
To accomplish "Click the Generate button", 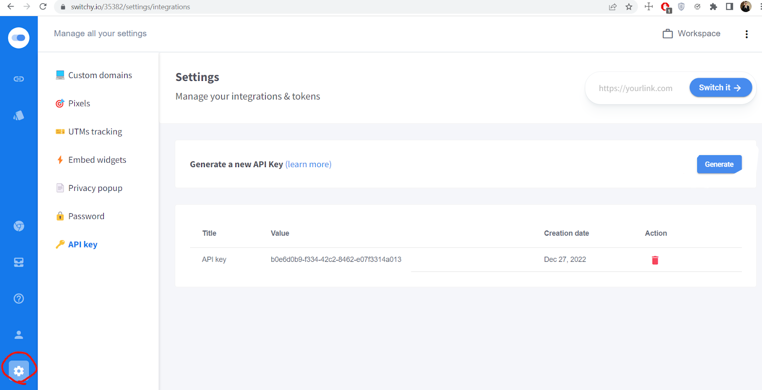I will 719,164.
